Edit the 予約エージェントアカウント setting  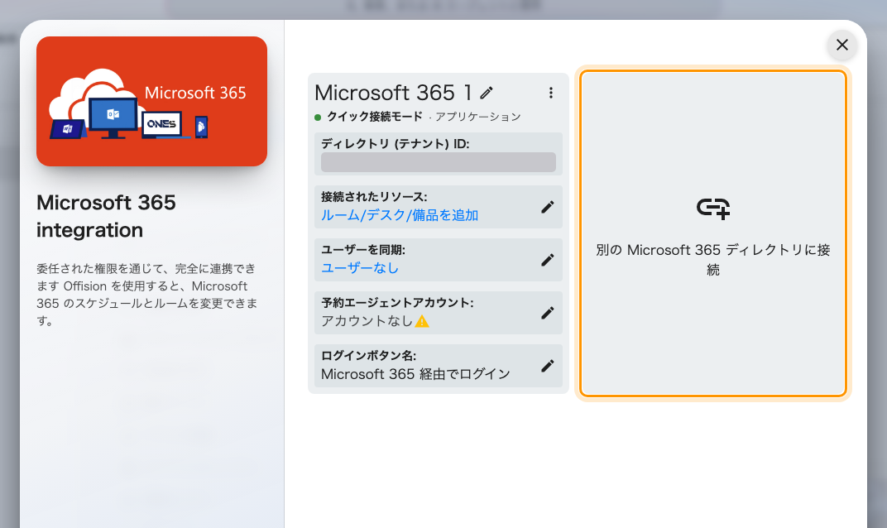[x=547, y=313]
